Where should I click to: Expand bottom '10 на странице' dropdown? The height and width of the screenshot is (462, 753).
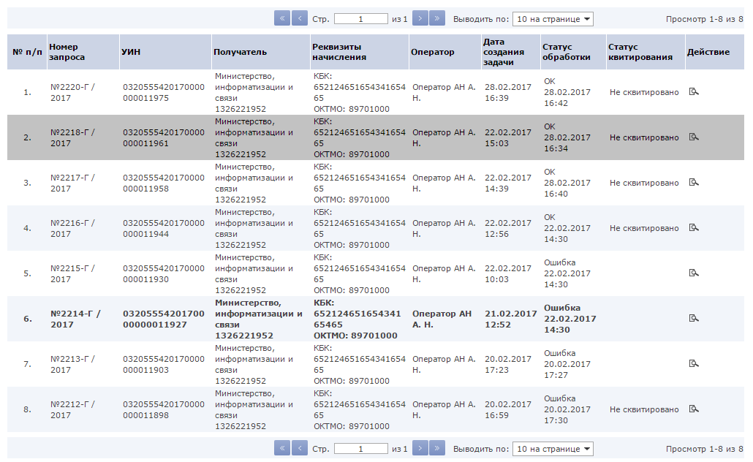553,449
